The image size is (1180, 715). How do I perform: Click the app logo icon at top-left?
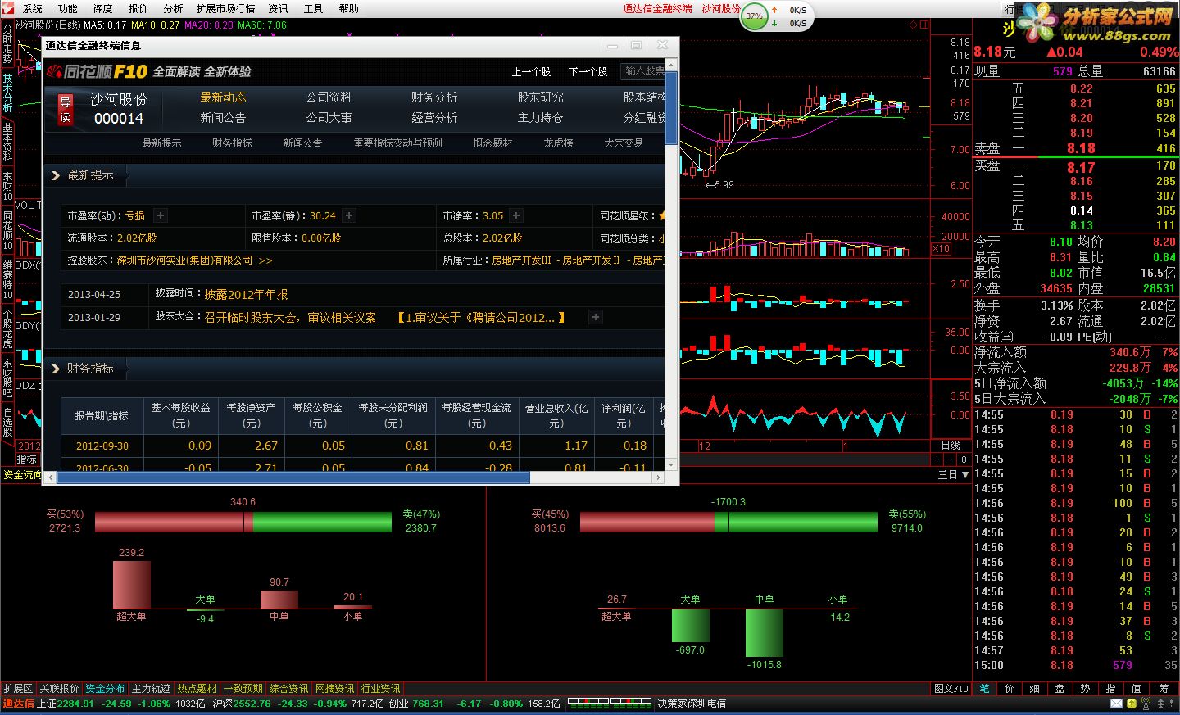point(7,8)
